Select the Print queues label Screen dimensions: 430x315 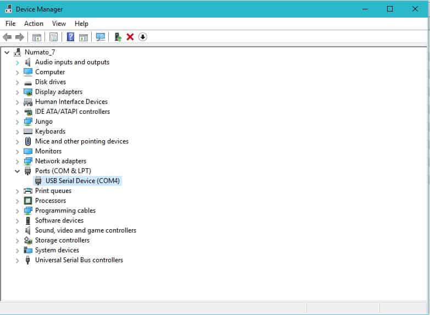coord(53,191)
